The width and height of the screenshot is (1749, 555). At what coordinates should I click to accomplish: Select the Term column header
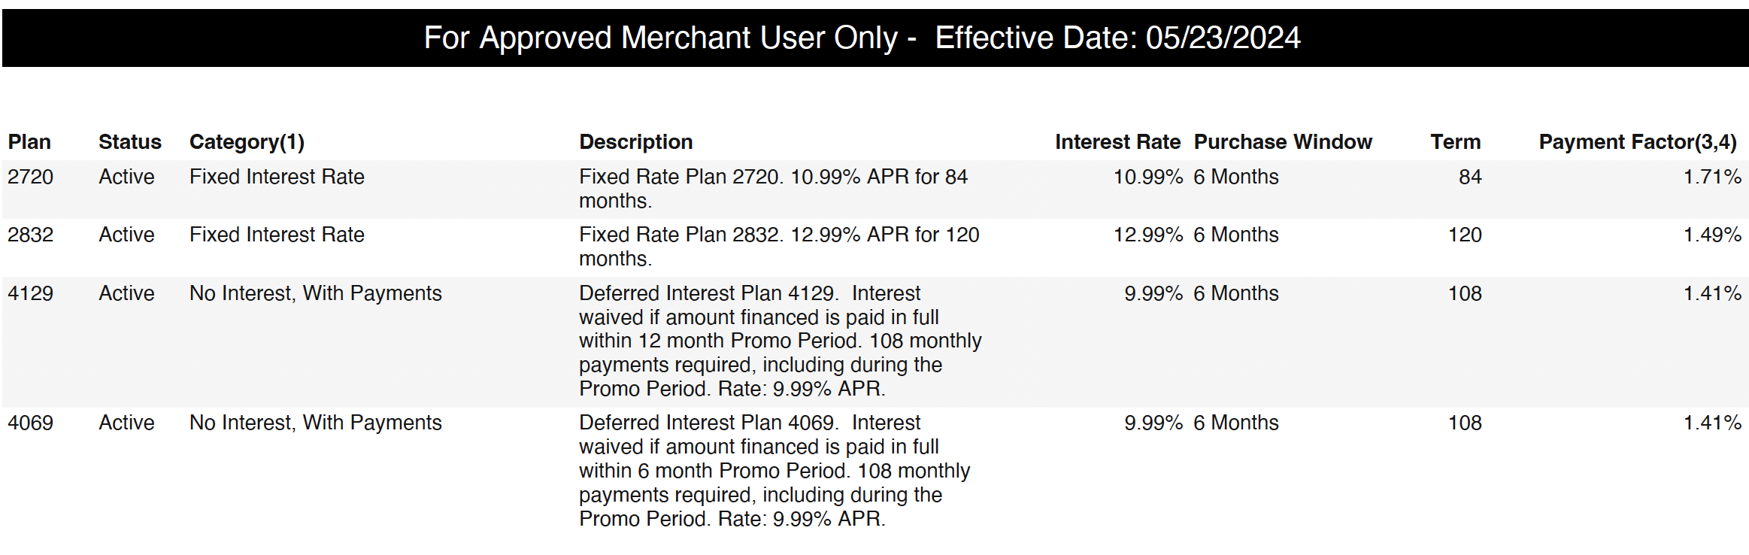coord(1455,142)
